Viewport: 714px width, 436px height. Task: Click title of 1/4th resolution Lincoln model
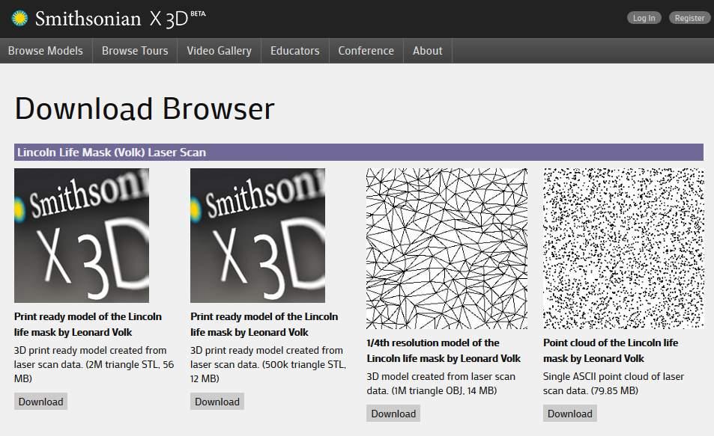[444, 351]
